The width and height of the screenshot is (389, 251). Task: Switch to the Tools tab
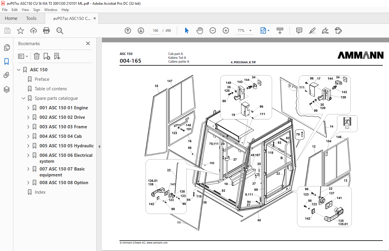[31, 18]
